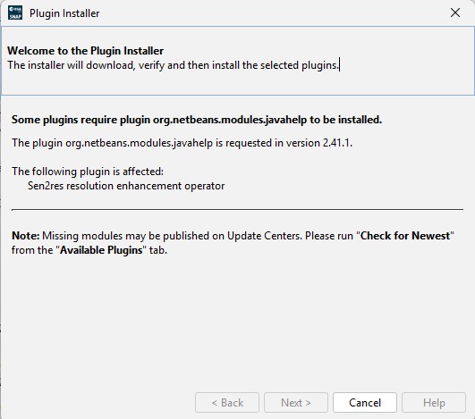475x419 pixels.
Task: Click the Back navigation button
Action: pyautogui.click(x=227, y=402)
